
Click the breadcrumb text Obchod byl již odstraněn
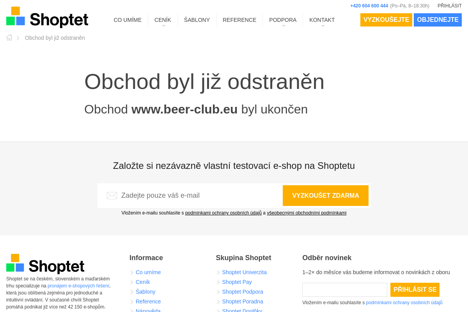point(55,38)
